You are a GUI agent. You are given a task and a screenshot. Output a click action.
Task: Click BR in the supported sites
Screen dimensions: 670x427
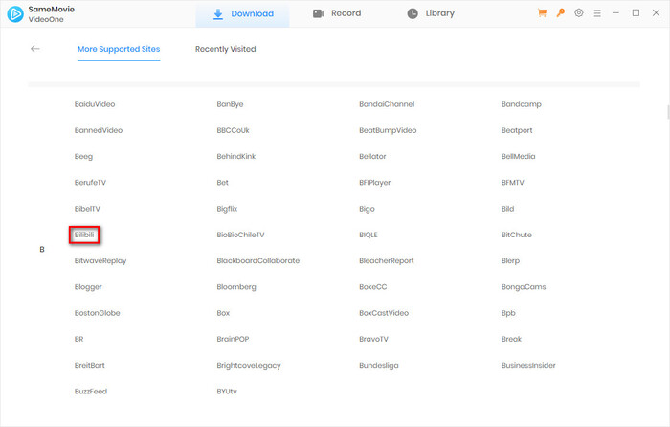pos(79,339)
